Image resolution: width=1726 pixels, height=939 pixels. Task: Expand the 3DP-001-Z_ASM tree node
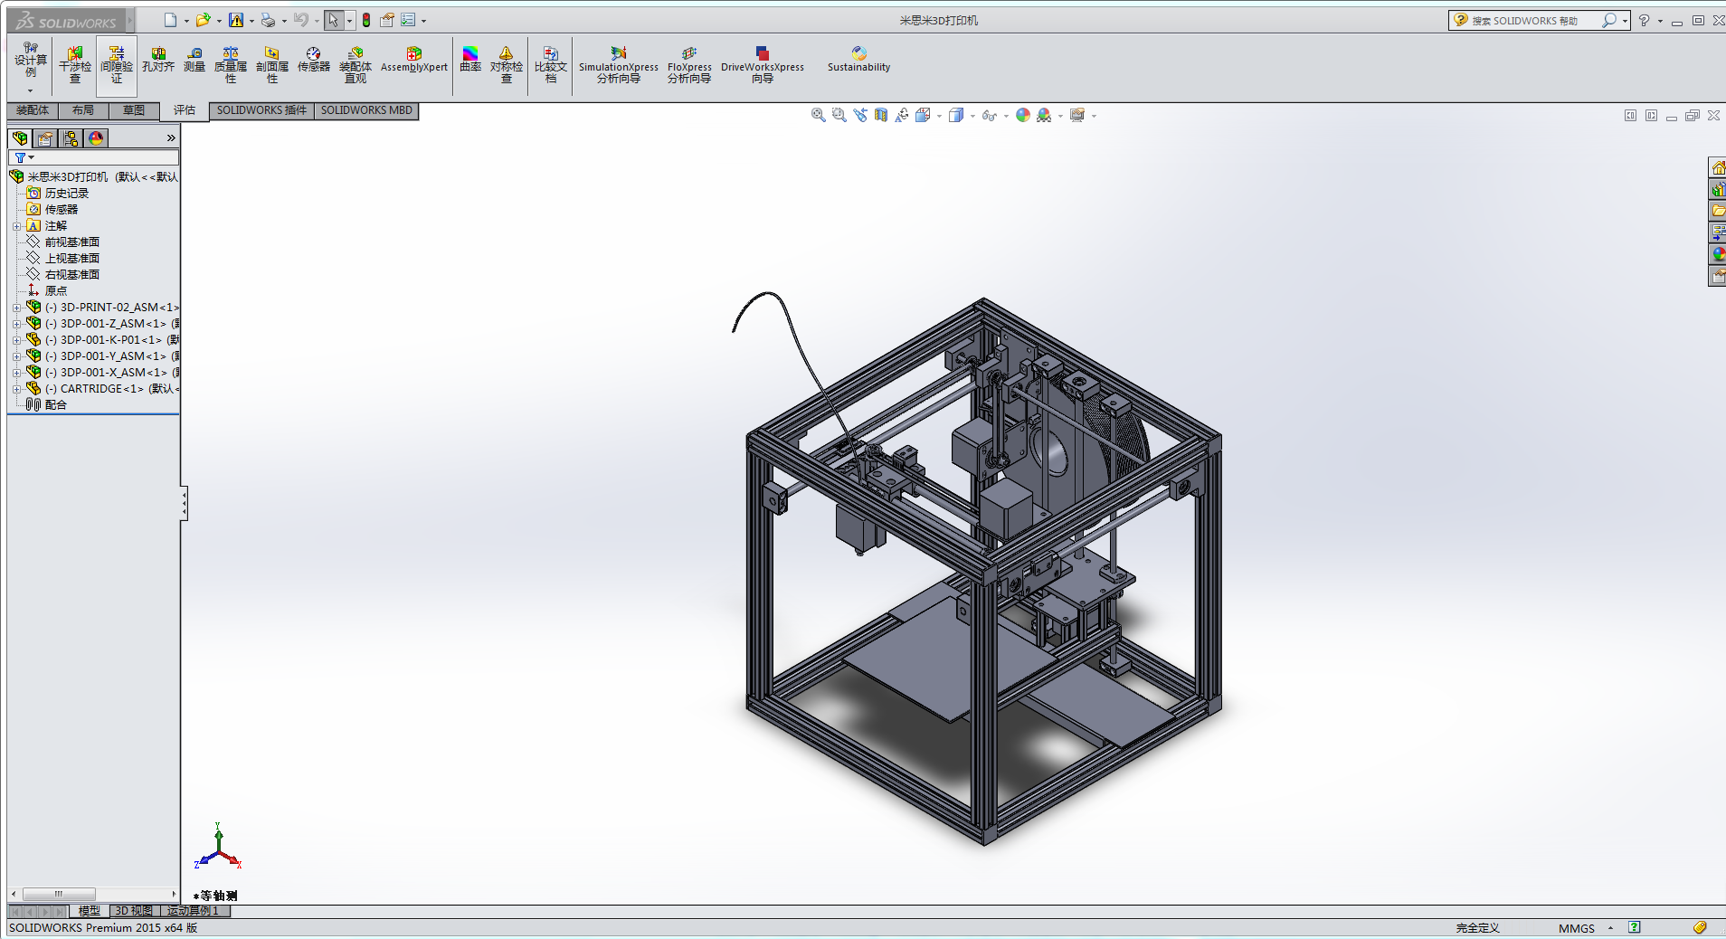[16, 324]
